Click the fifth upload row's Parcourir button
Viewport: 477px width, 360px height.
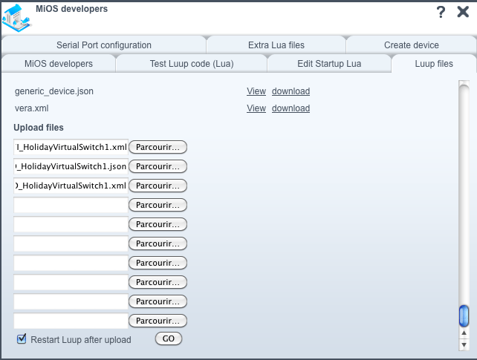click(158, 224)
